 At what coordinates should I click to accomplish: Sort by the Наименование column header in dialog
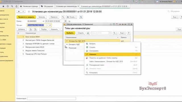(92, 37)
